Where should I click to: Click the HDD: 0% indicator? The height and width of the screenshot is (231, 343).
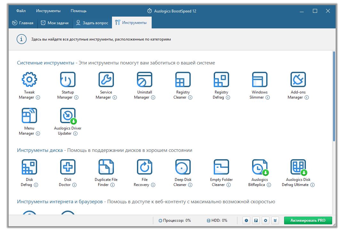pos(217,220)
